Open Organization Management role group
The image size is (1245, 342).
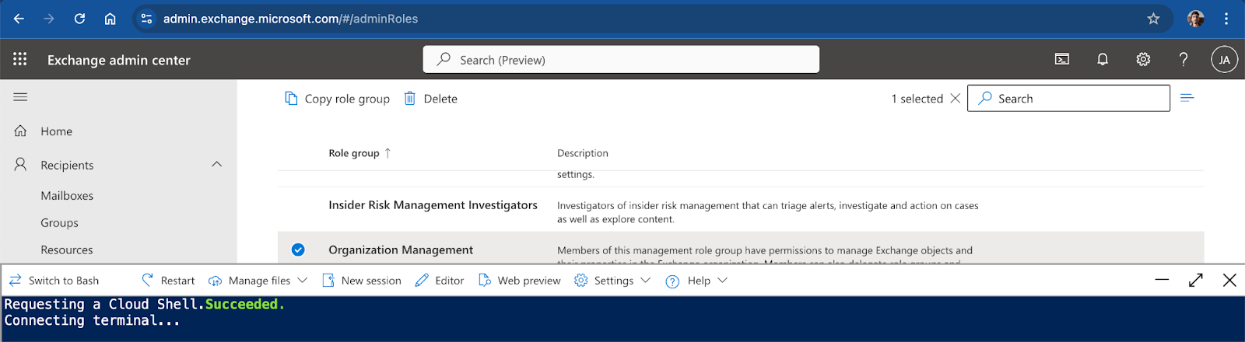401,250
